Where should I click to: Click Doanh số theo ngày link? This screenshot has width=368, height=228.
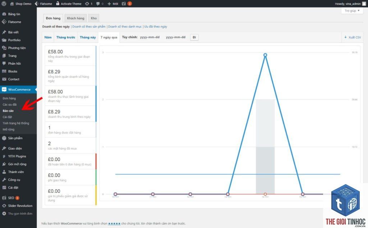pos(56,27)
